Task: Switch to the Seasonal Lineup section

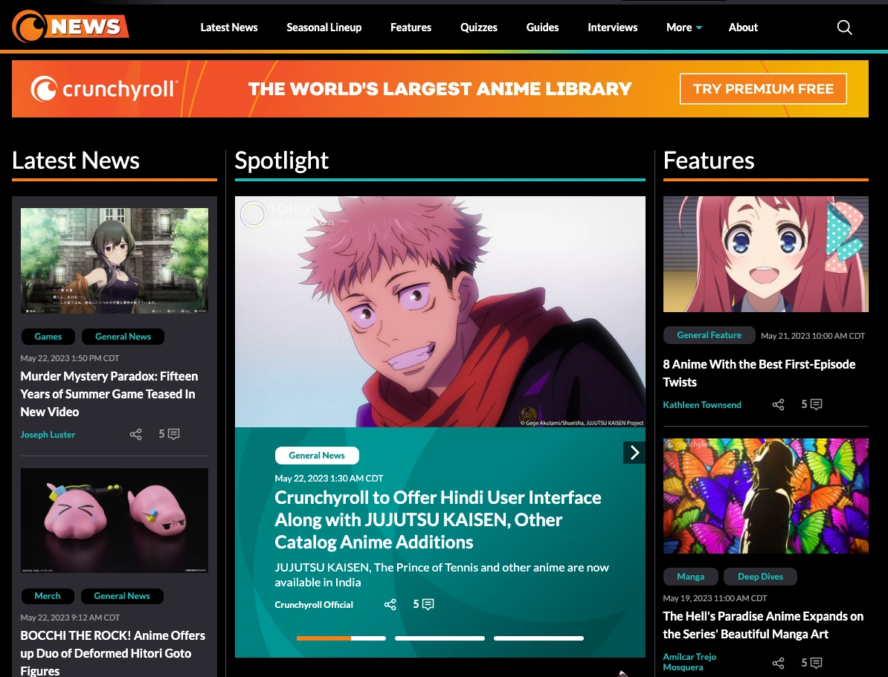Action: point(324,27)
